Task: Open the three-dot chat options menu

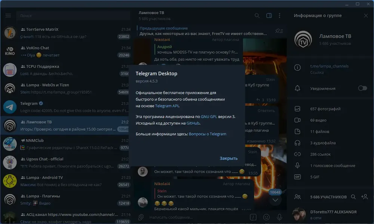Action: tap(279, 15)
